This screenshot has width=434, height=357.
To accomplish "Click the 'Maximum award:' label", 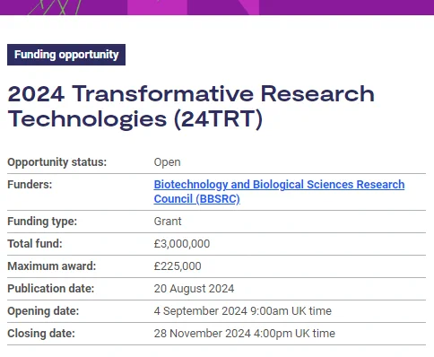I will tap(52, 266).
